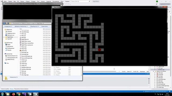This screenshot has height=96, width=172.
Task: Click Новая папка button in Explorer
Action: (x=45, y=26)
